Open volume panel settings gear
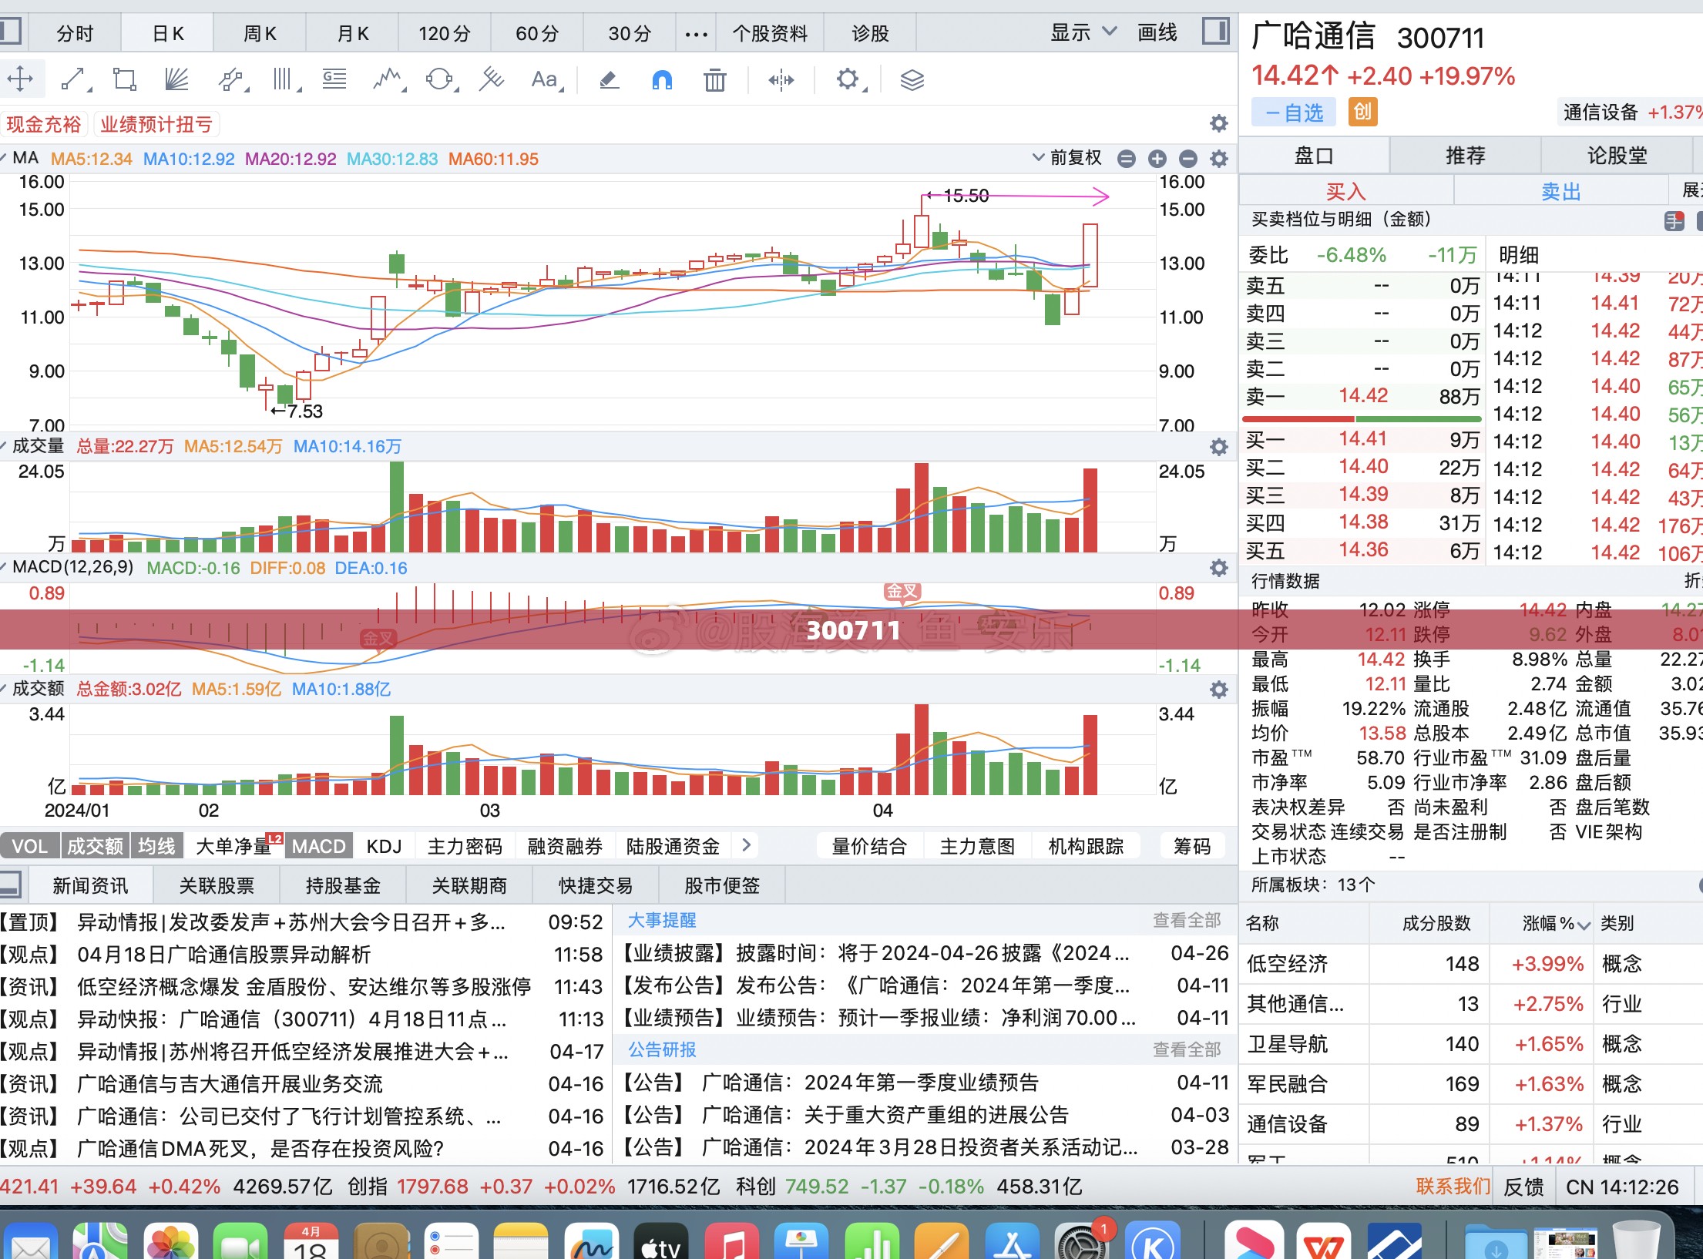1703x1259 pixels. (x=1218, y=447)
